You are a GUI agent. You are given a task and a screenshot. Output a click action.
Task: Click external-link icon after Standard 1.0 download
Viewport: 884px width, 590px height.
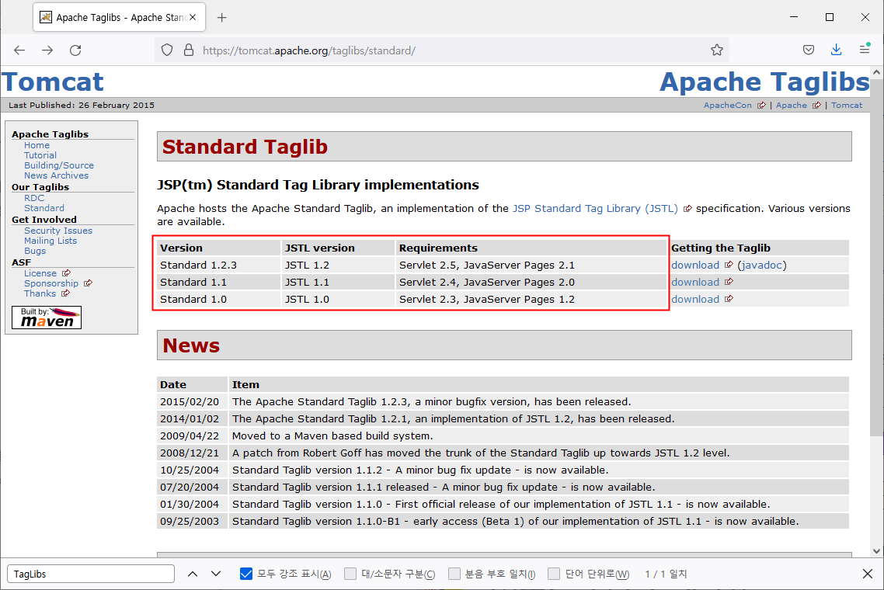click(x=729, y=299)
